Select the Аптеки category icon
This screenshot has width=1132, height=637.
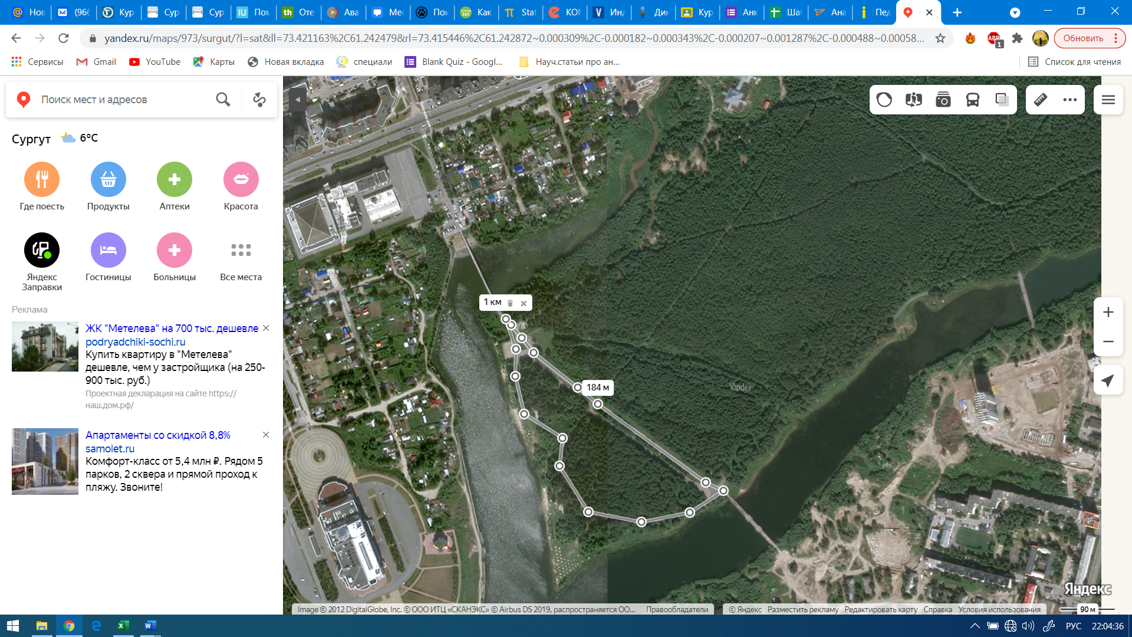[175, 179]
